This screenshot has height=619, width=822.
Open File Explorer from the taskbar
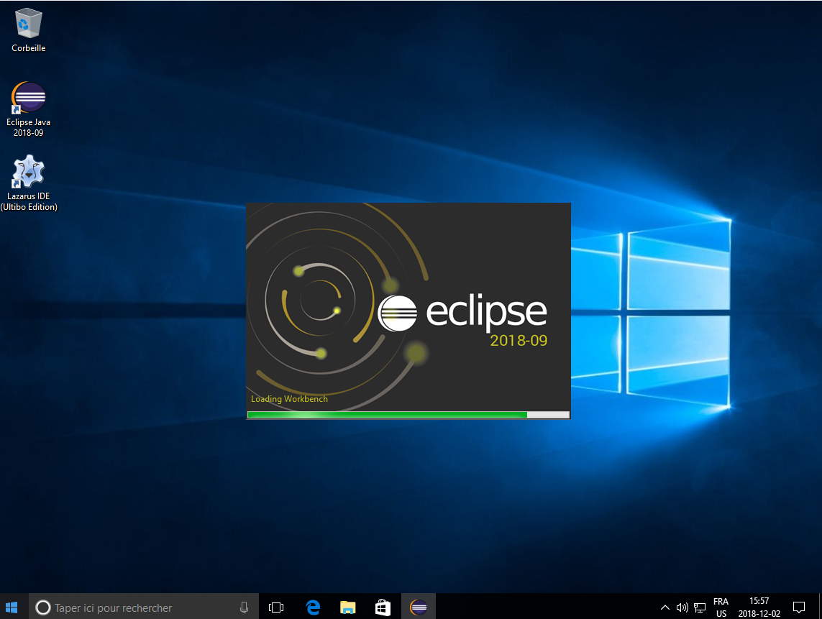(x=347, y=607)
